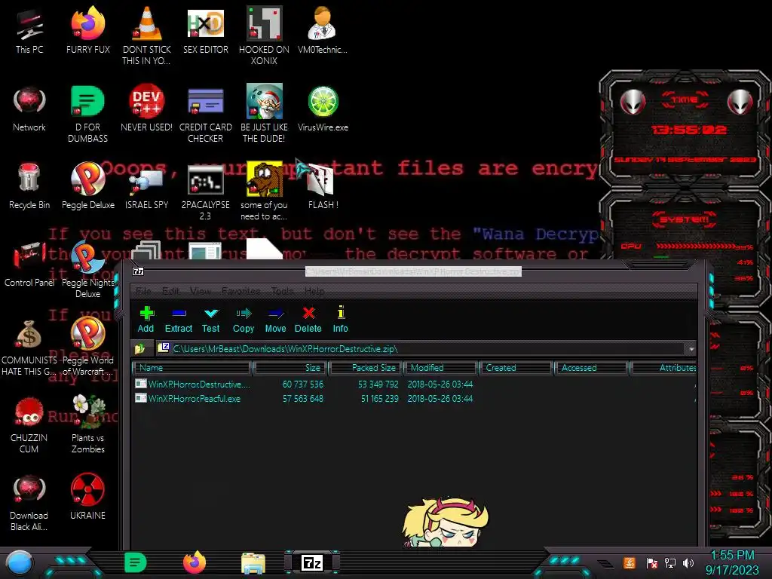Click the Add button in 7-Zip toolbar

point(146,320)
